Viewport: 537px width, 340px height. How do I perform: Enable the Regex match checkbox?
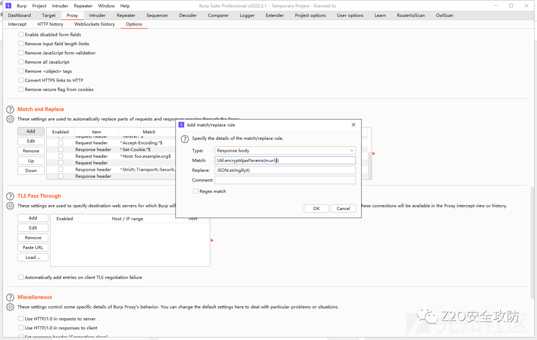pyautogui.click(x=195, y=191)
